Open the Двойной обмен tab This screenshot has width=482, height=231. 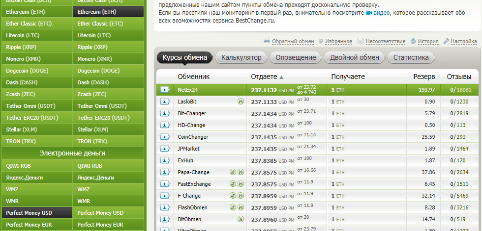pyautogui.click(x=354, y=57)
